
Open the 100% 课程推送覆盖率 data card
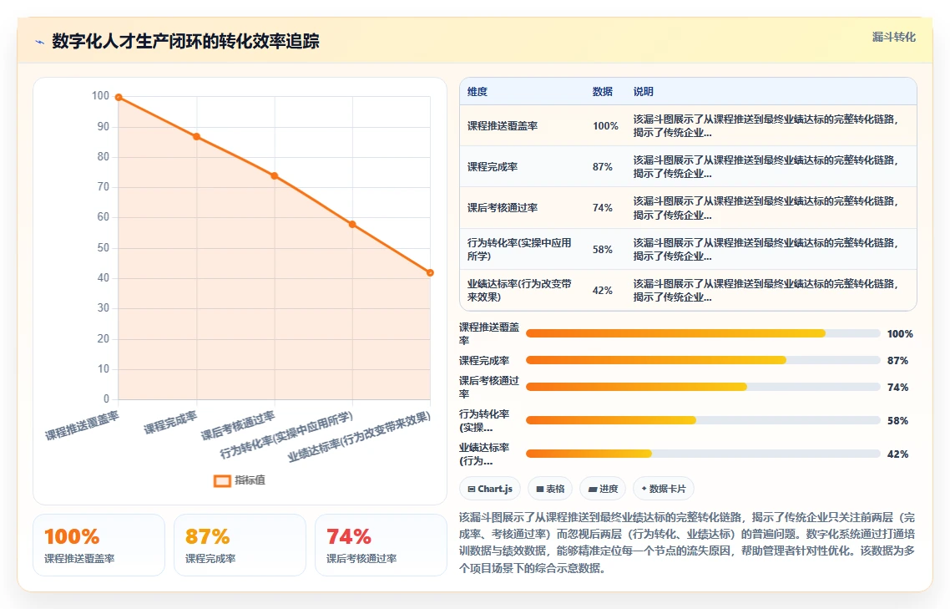coord(99,545)
